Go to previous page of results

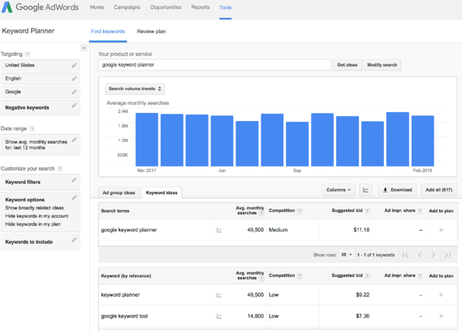420,255
